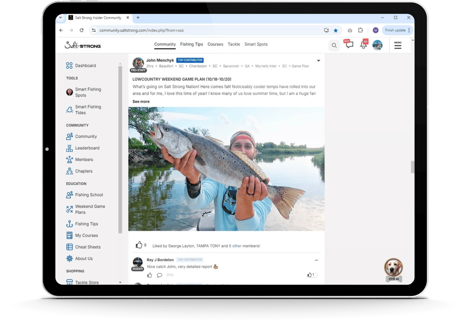This screenshot has height=323, width=469.
Task: Open the fish photo in the post
Action: coord(226,169)
